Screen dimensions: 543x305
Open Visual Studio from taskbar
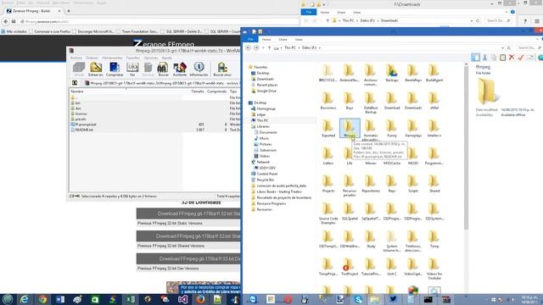tap(183, 299)
